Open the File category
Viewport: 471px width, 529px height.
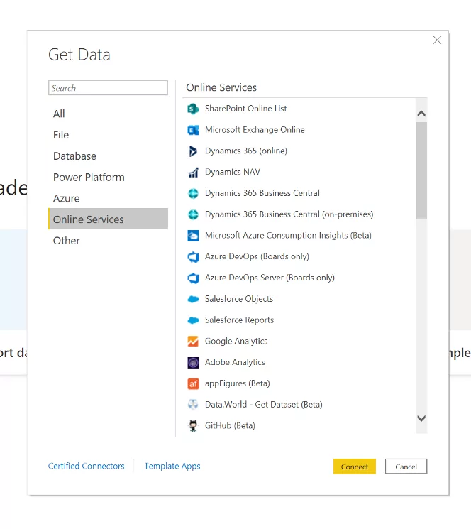pos(108,135)
